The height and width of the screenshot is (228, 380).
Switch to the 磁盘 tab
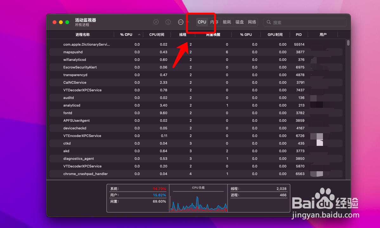[239, 22]
